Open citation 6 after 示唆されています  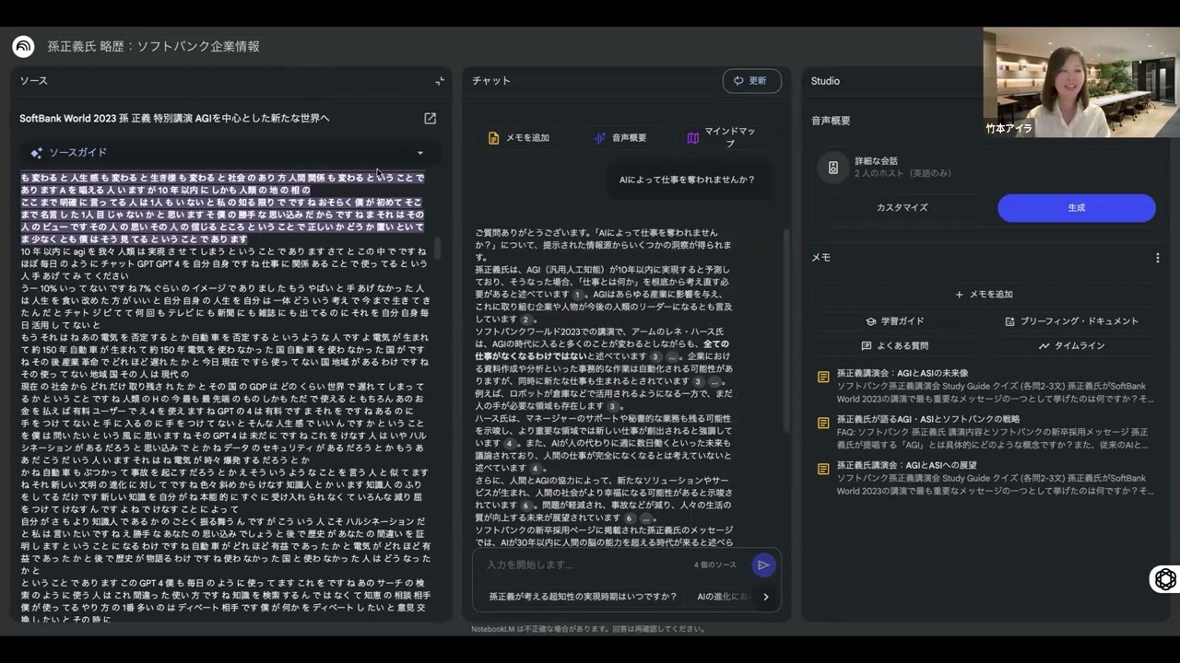(525, 506)
